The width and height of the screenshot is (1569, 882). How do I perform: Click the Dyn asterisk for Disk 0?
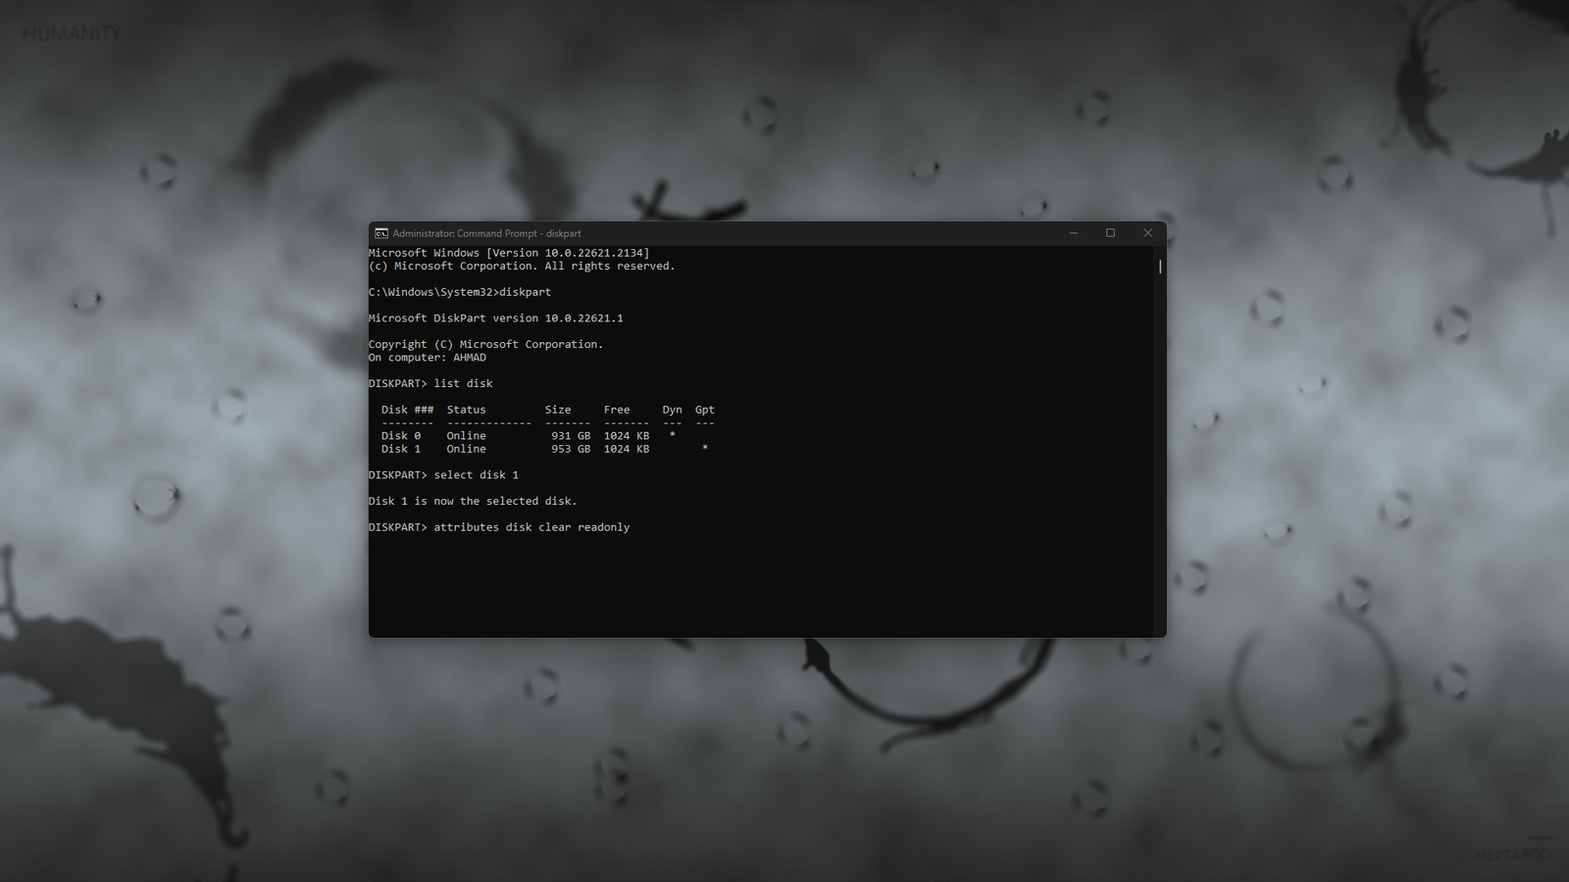(672, 435)
